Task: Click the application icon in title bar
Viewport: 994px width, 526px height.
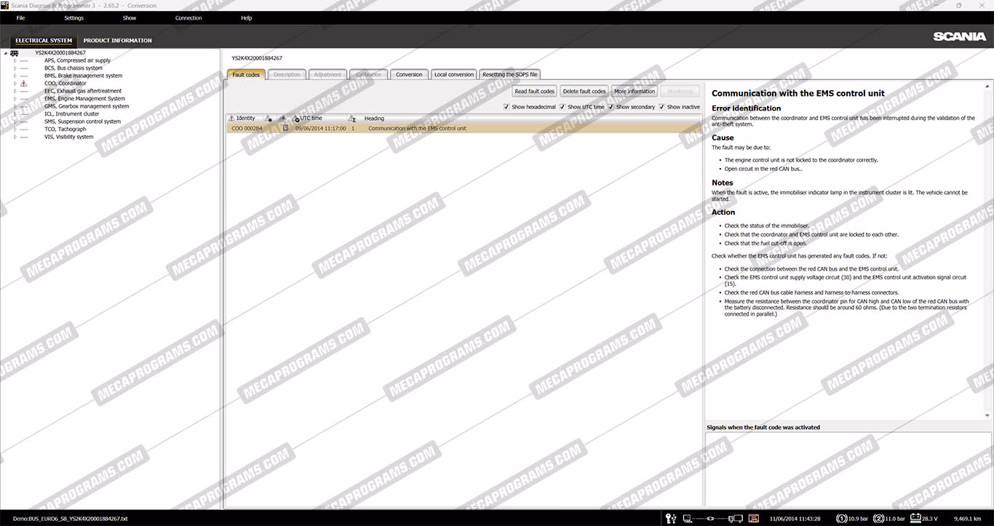Action: (x=5, y=5)
